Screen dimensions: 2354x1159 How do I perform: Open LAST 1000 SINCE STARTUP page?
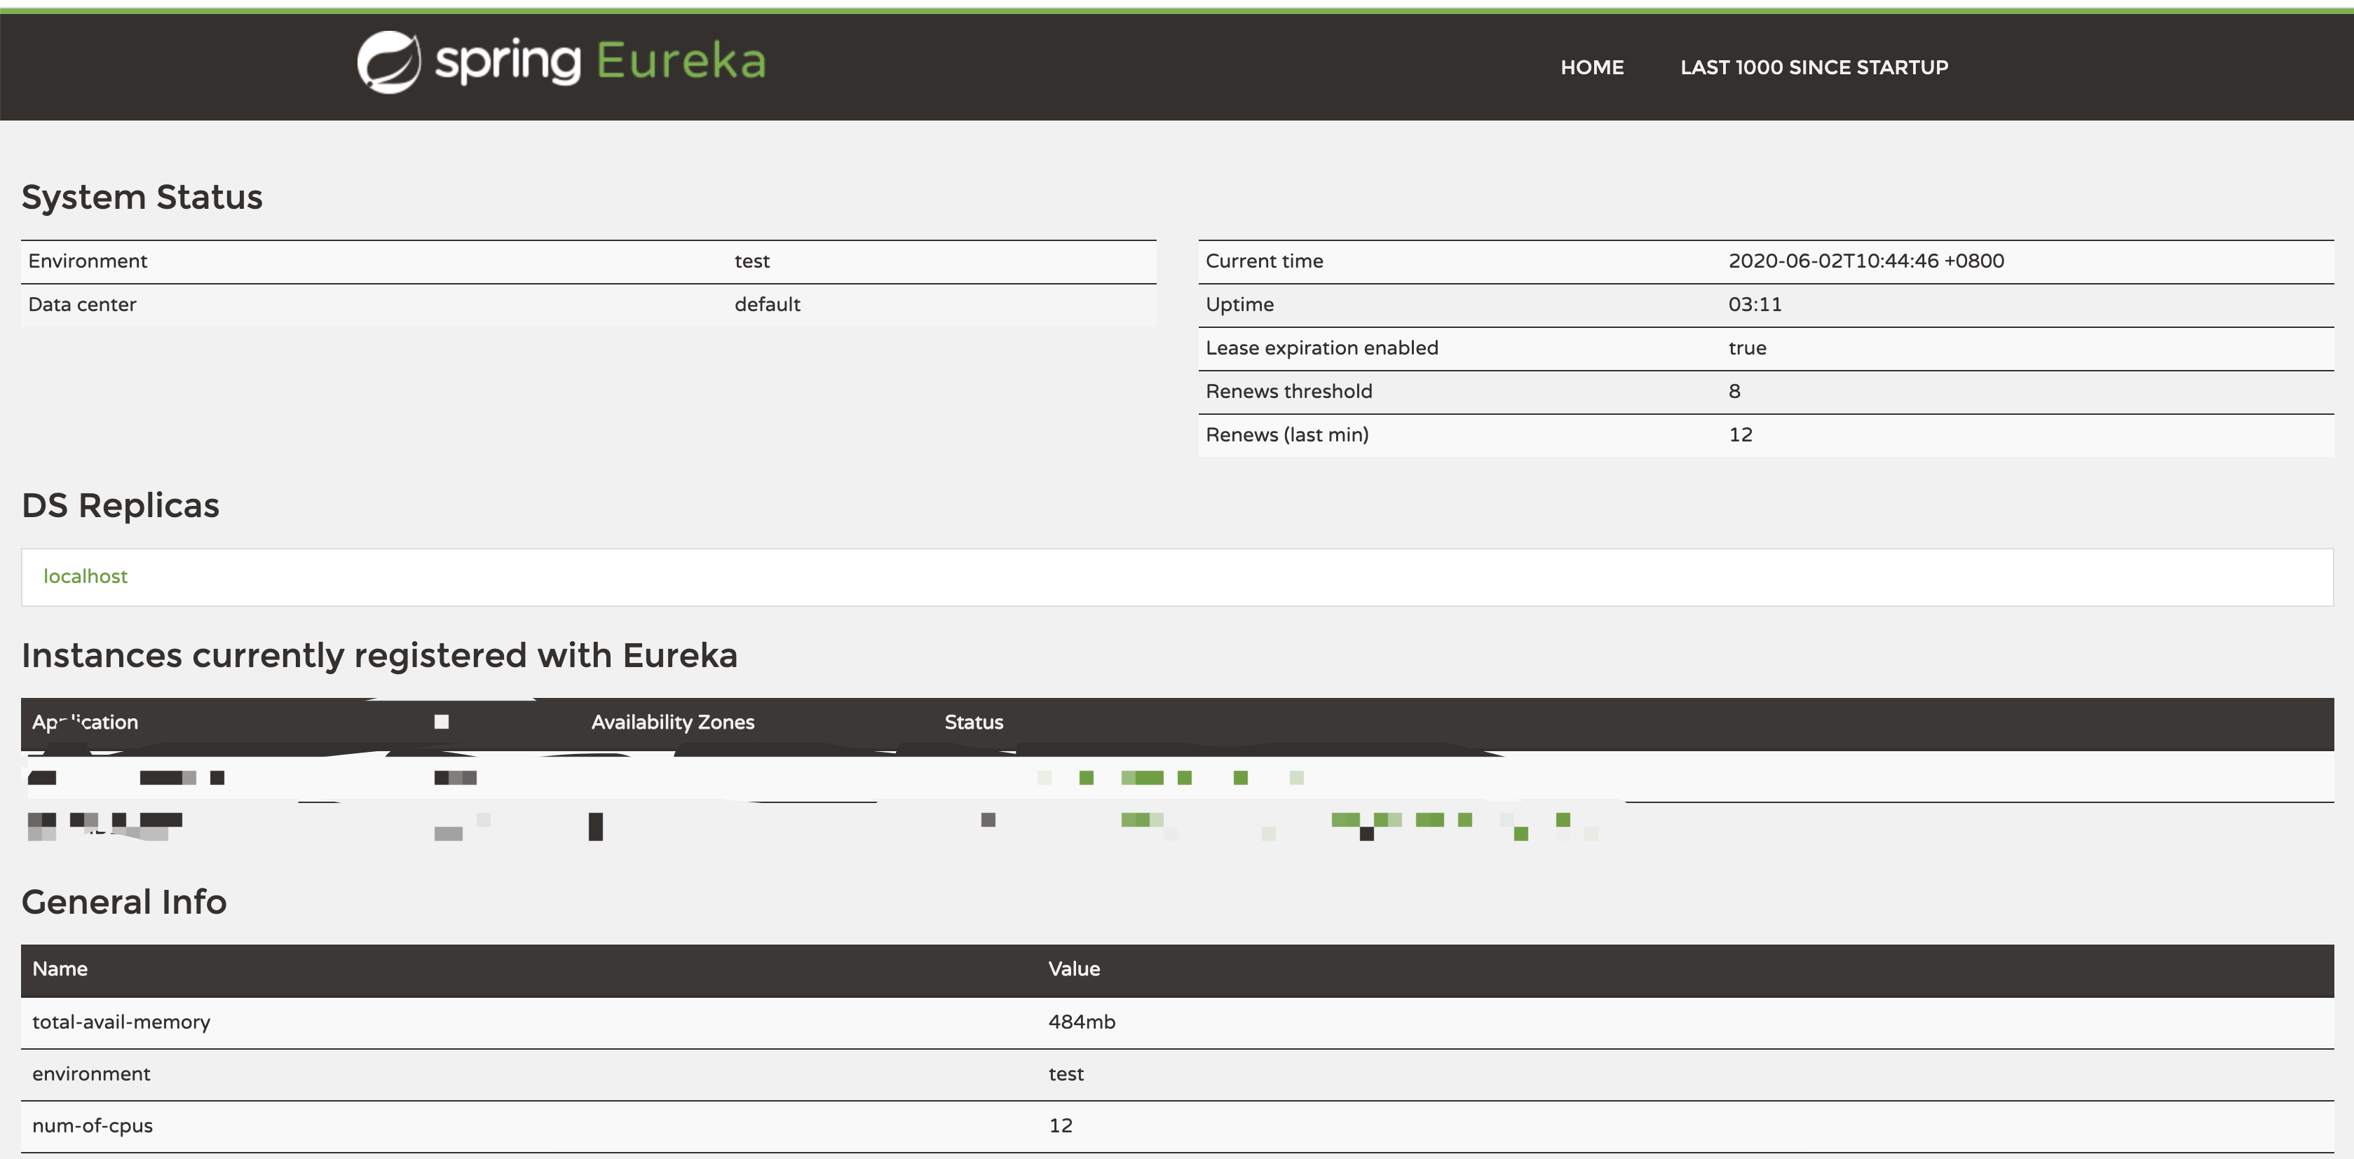1813,67
